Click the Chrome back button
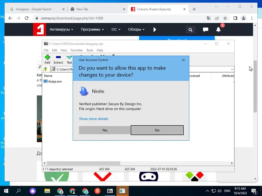 pyautogui.click(x=10, y=18)
